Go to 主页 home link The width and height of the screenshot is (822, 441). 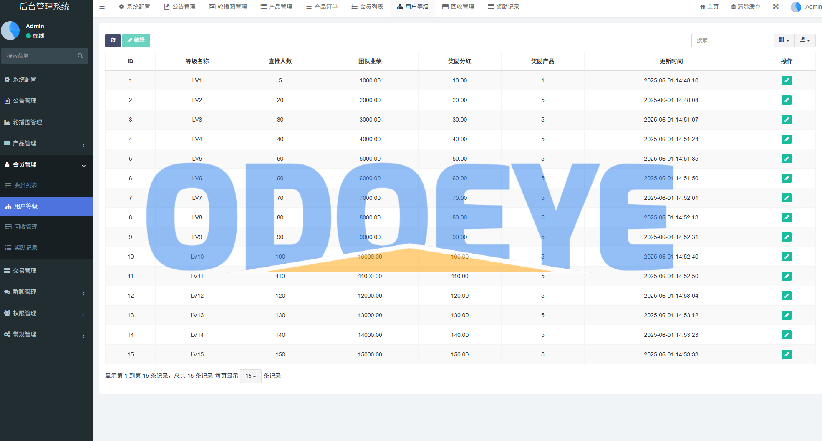[709, 7]
